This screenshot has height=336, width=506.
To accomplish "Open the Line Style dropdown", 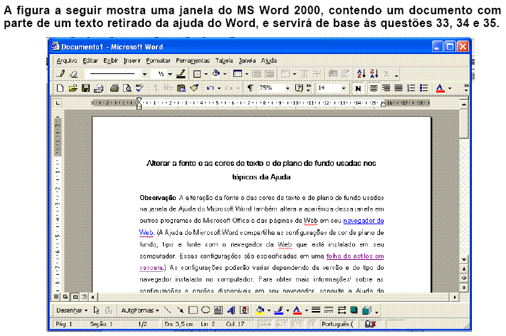I will (x=144, y=74).
